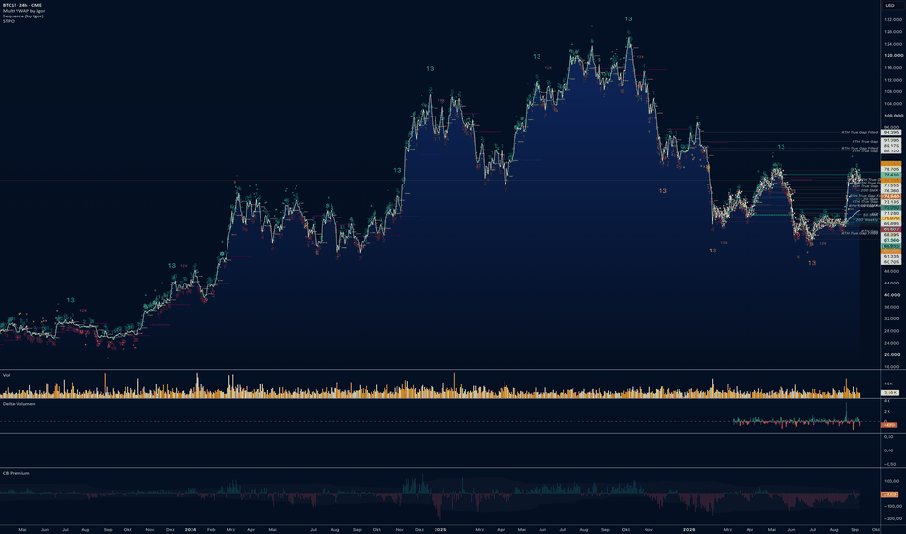Click the BTC1! 24h CME symbol title
Image resolution: width=906 pixels, height=534 pixels.
point(22,5)
